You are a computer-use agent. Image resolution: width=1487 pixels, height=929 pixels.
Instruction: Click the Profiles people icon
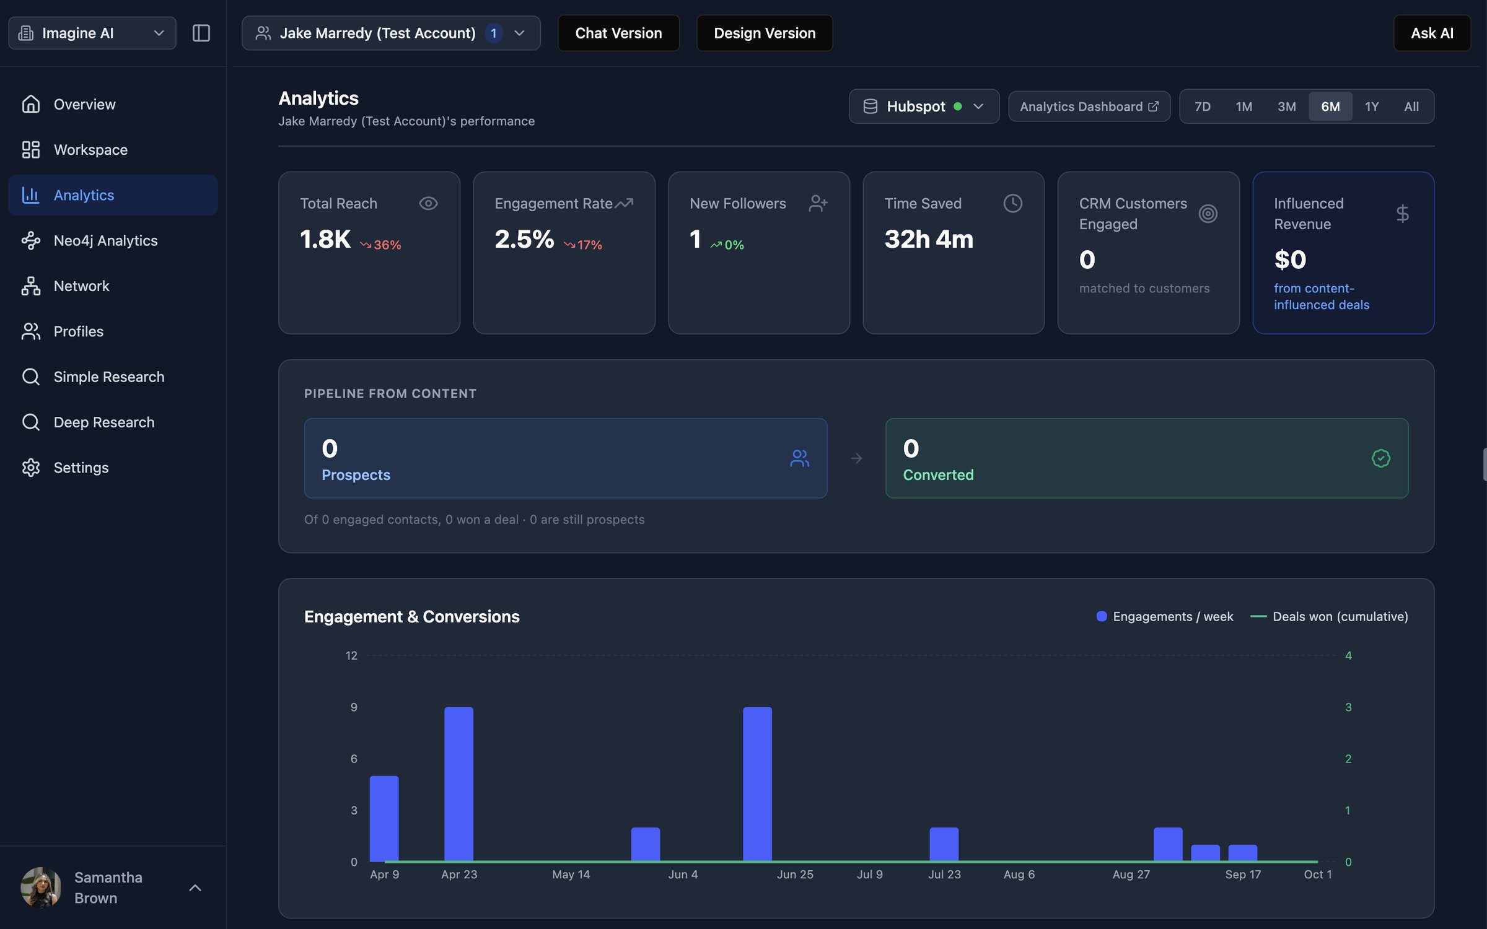pos(30,331)
